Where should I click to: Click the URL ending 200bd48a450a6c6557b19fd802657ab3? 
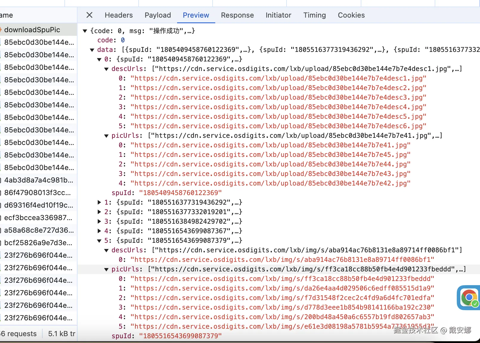[282, 317]
